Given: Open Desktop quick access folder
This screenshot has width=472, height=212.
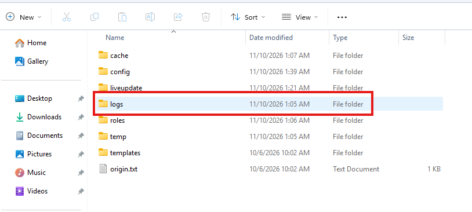Looking at the screenshot, I should [x=34, y=98].
